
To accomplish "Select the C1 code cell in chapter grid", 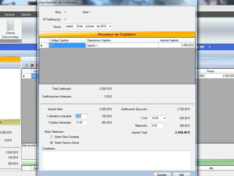I will point(67,45).
